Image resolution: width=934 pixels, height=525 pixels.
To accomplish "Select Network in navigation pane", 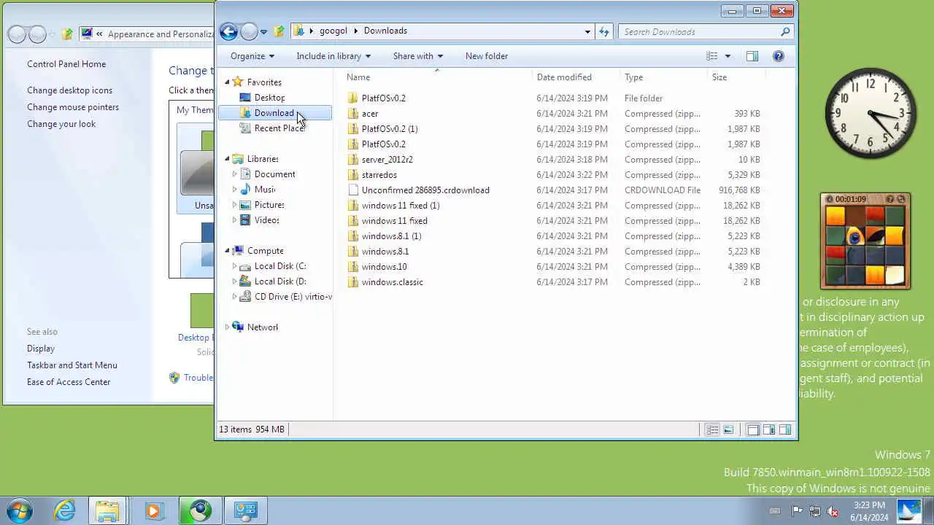I will point(262,327).
